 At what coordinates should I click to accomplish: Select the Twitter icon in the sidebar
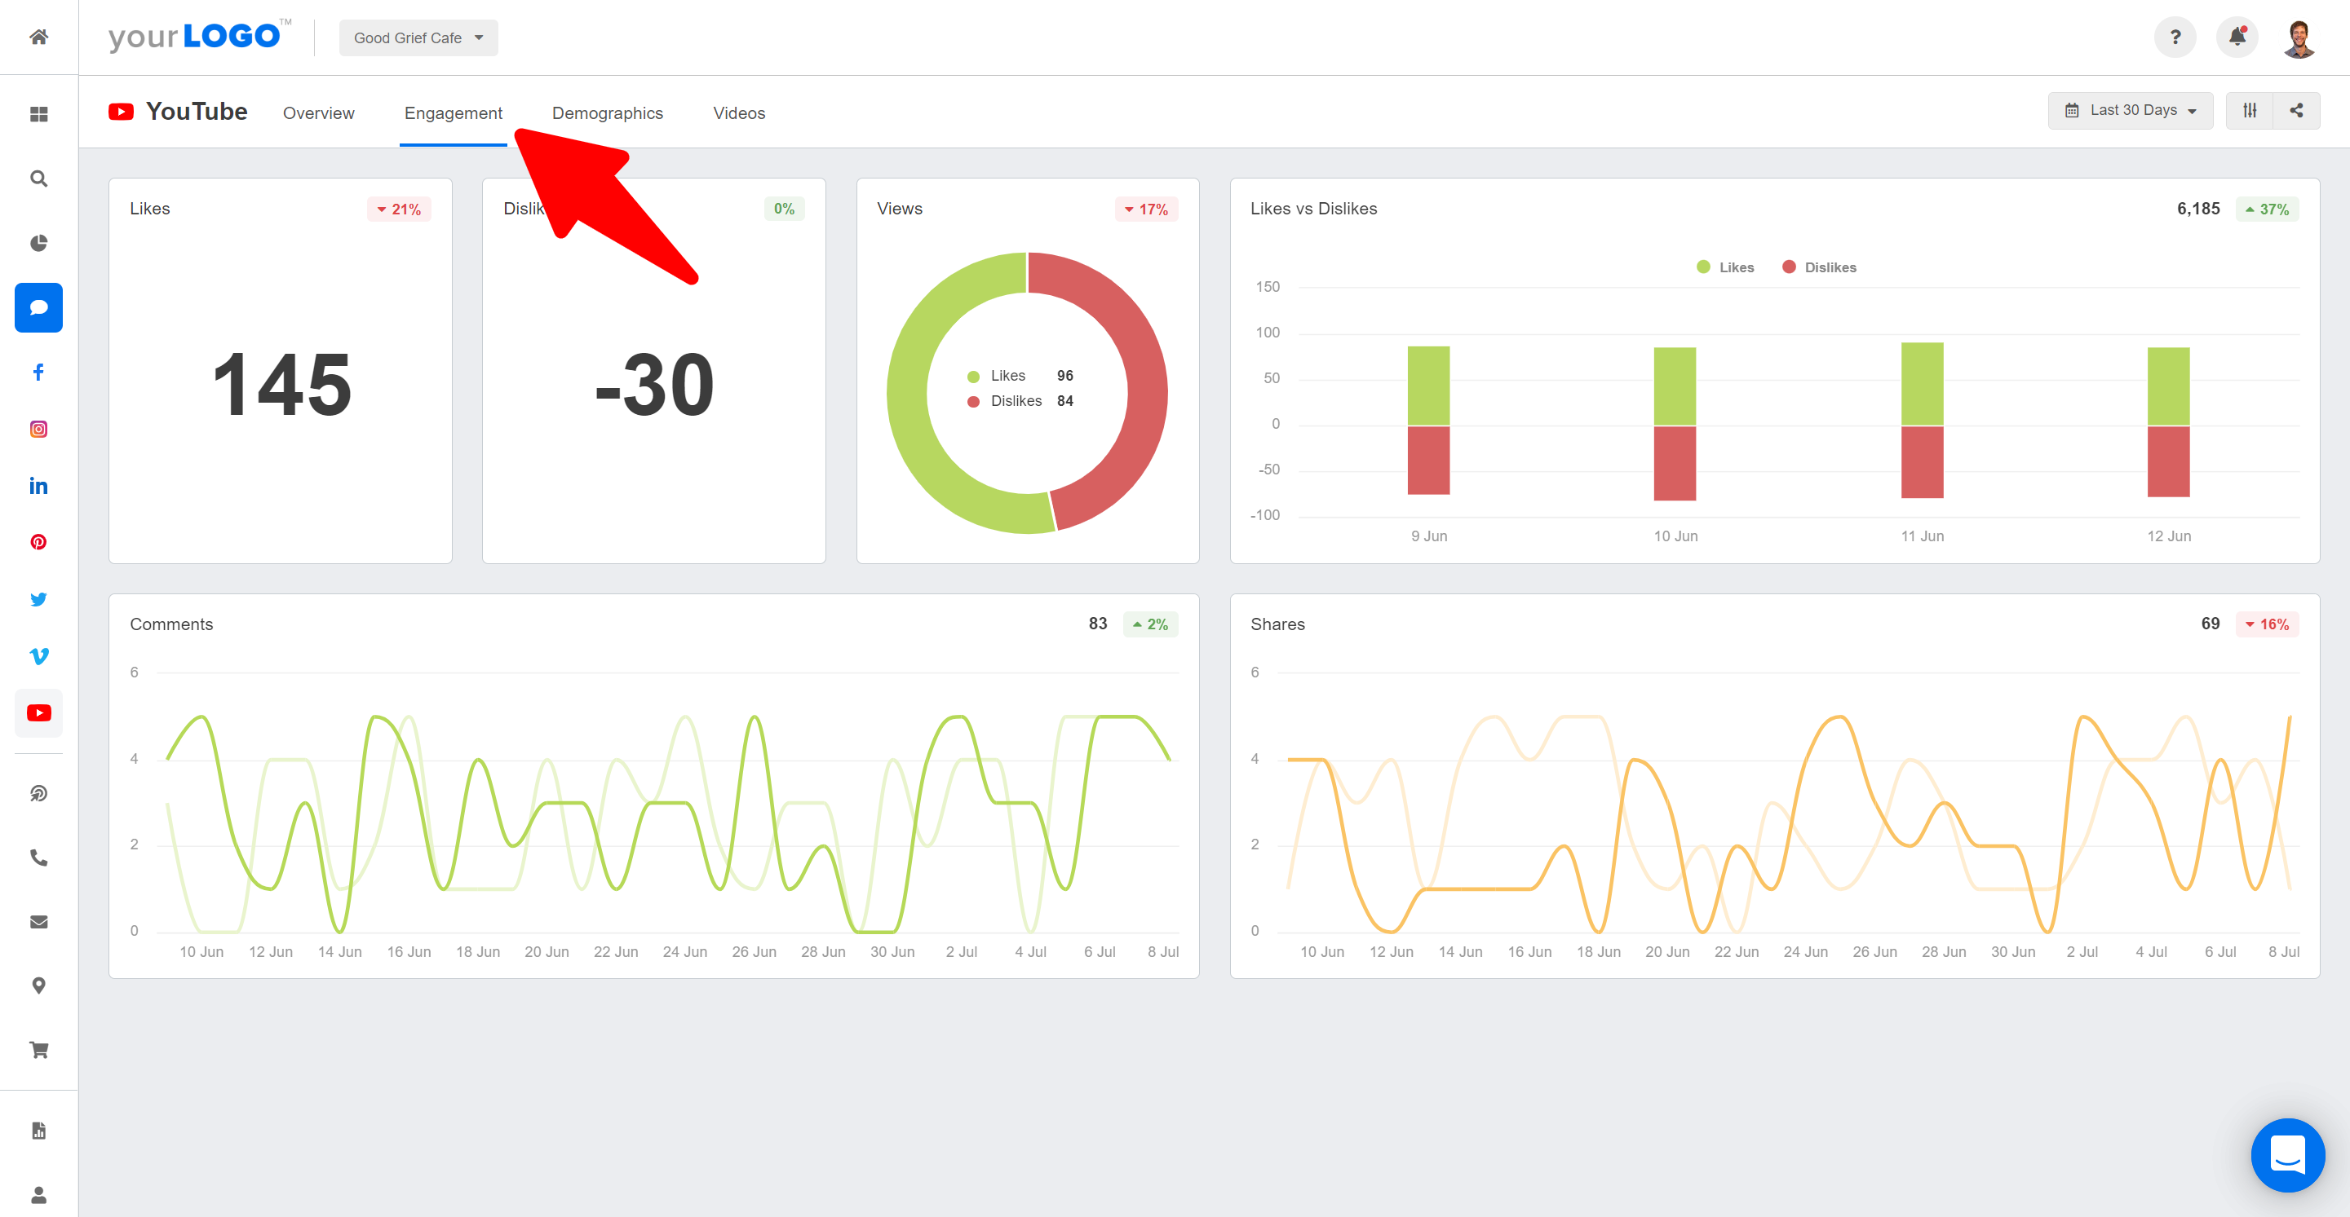coord(38,599)
